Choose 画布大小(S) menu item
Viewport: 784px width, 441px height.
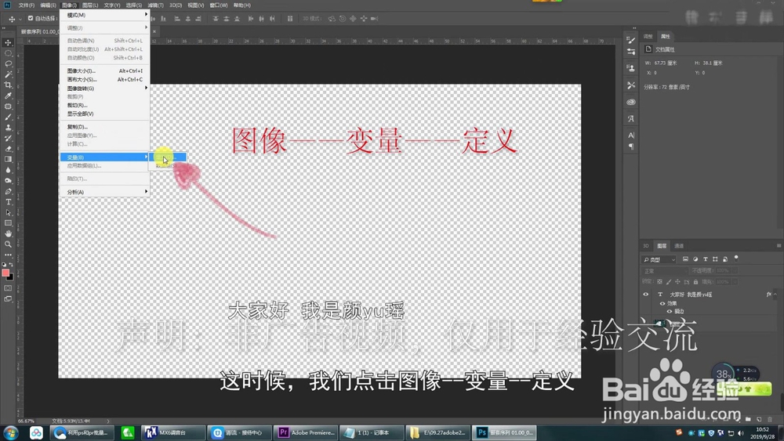tap(104, 79)
